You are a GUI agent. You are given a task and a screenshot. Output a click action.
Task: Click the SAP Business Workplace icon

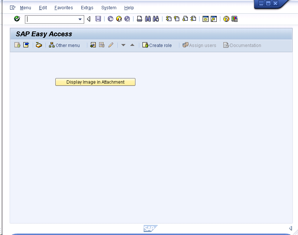point(39,45)
